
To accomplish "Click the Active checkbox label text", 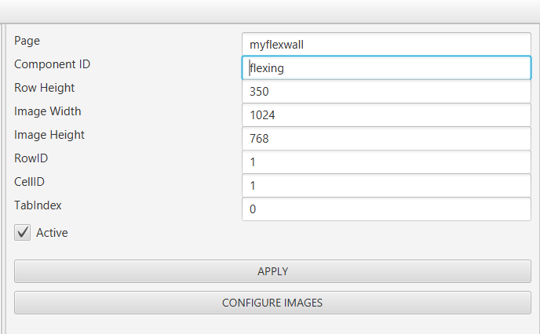I will click(x=52, y=233).
